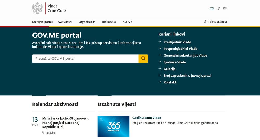Image resolution: width=260 pixels, height=140 pixels.
Task: Open the Organizacija menu item
Action: (87, 22)
